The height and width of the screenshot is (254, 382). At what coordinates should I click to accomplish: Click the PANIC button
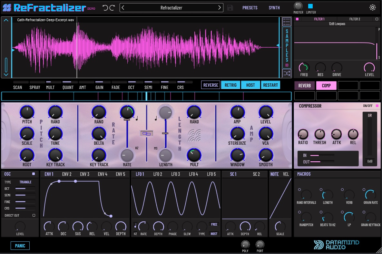pos(20,246)
